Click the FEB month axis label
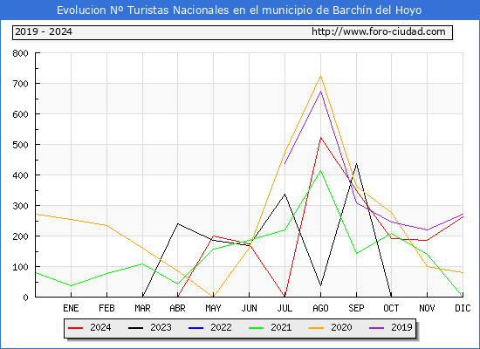 point(106,308)
